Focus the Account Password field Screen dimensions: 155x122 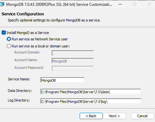(73, 69)
